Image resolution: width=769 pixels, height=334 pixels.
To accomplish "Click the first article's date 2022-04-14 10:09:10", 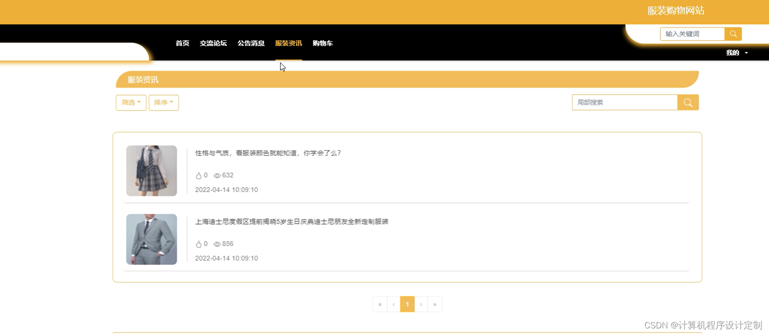I will pyautogui.click(x=227, y=190).
